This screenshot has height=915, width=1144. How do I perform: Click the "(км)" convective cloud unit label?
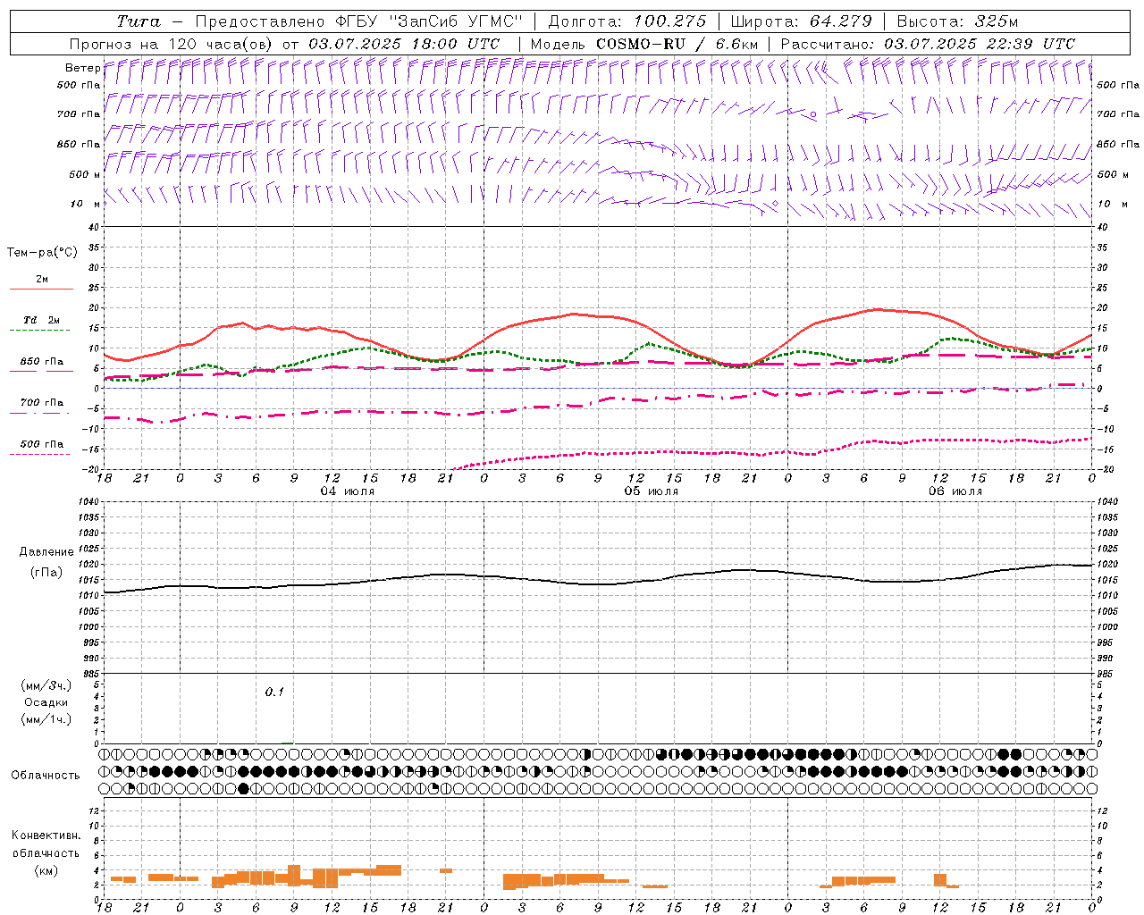[x=46, y=869]
